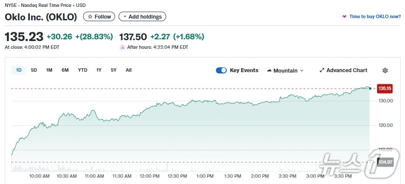Switch to the 1Y range

point(99,70)
